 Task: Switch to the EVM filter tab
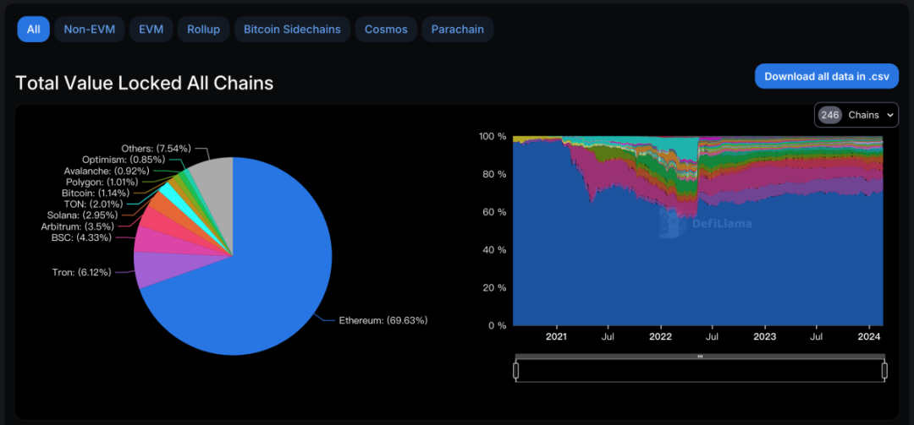(151, 29)
